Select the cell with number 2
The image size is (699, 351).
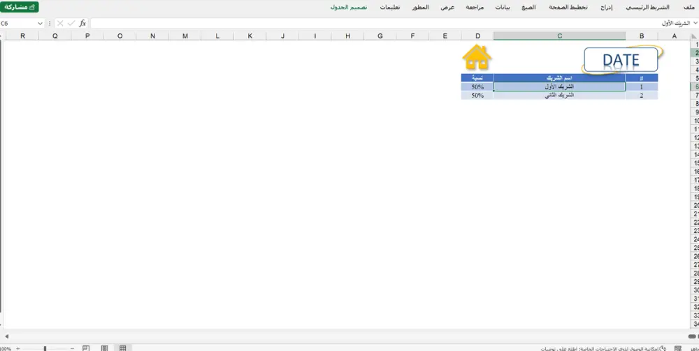(x=642, y=95)
